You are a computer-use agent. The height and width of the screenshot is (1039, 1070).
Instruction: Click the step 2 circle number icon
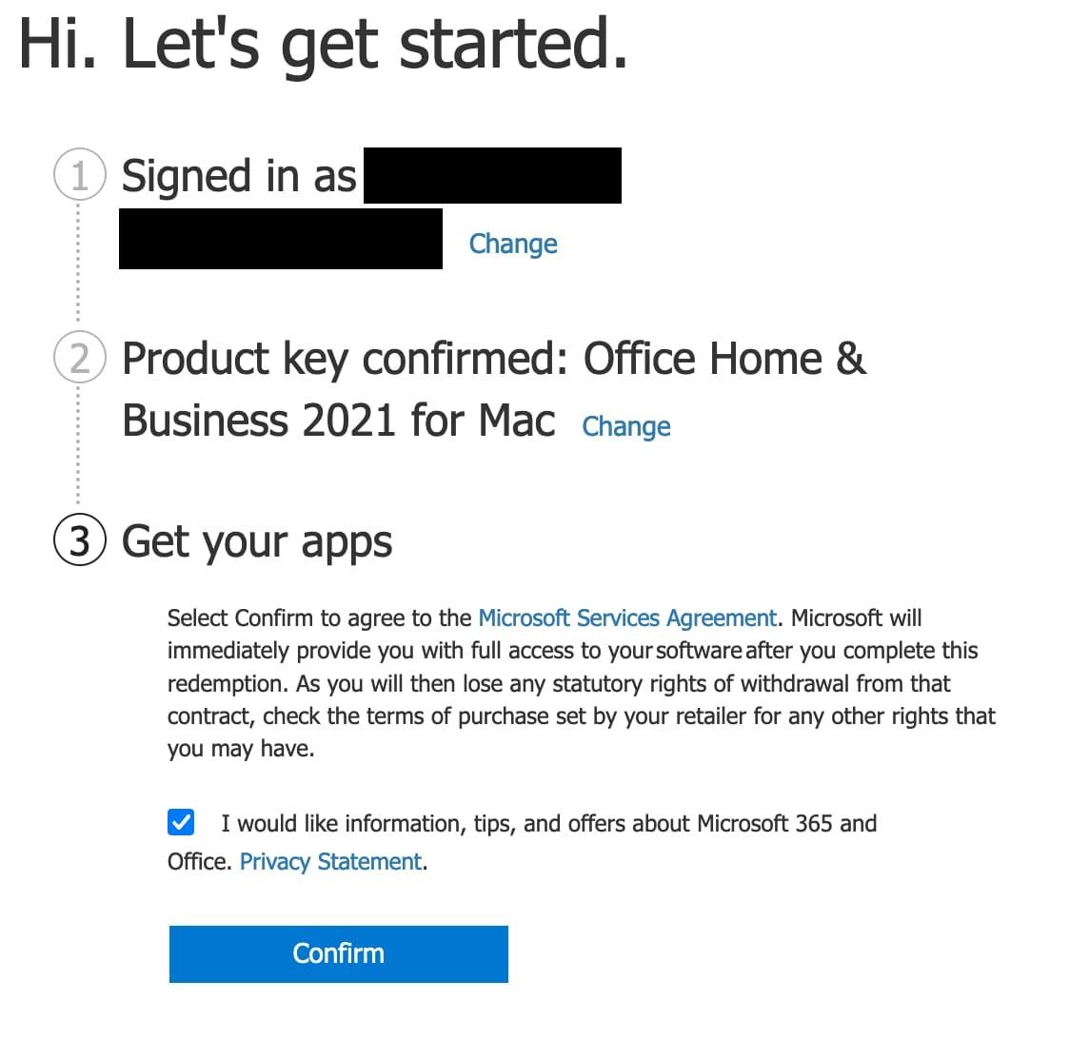[x=79, y=359]
